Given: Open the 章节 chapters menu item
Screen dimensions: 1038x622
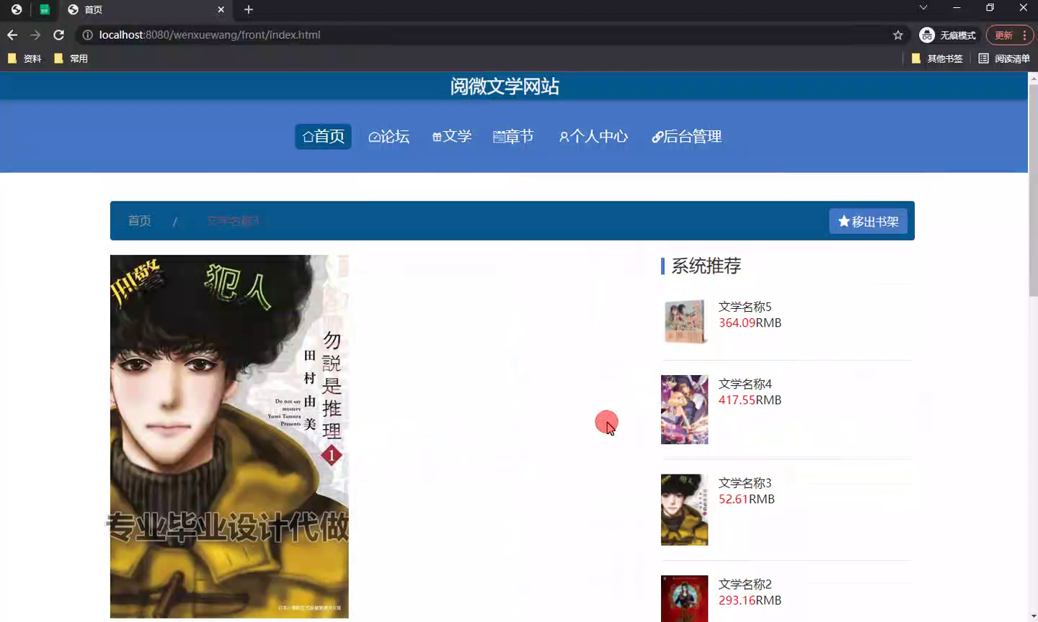Looking at the screenshot, I should (x=513, y=136).
